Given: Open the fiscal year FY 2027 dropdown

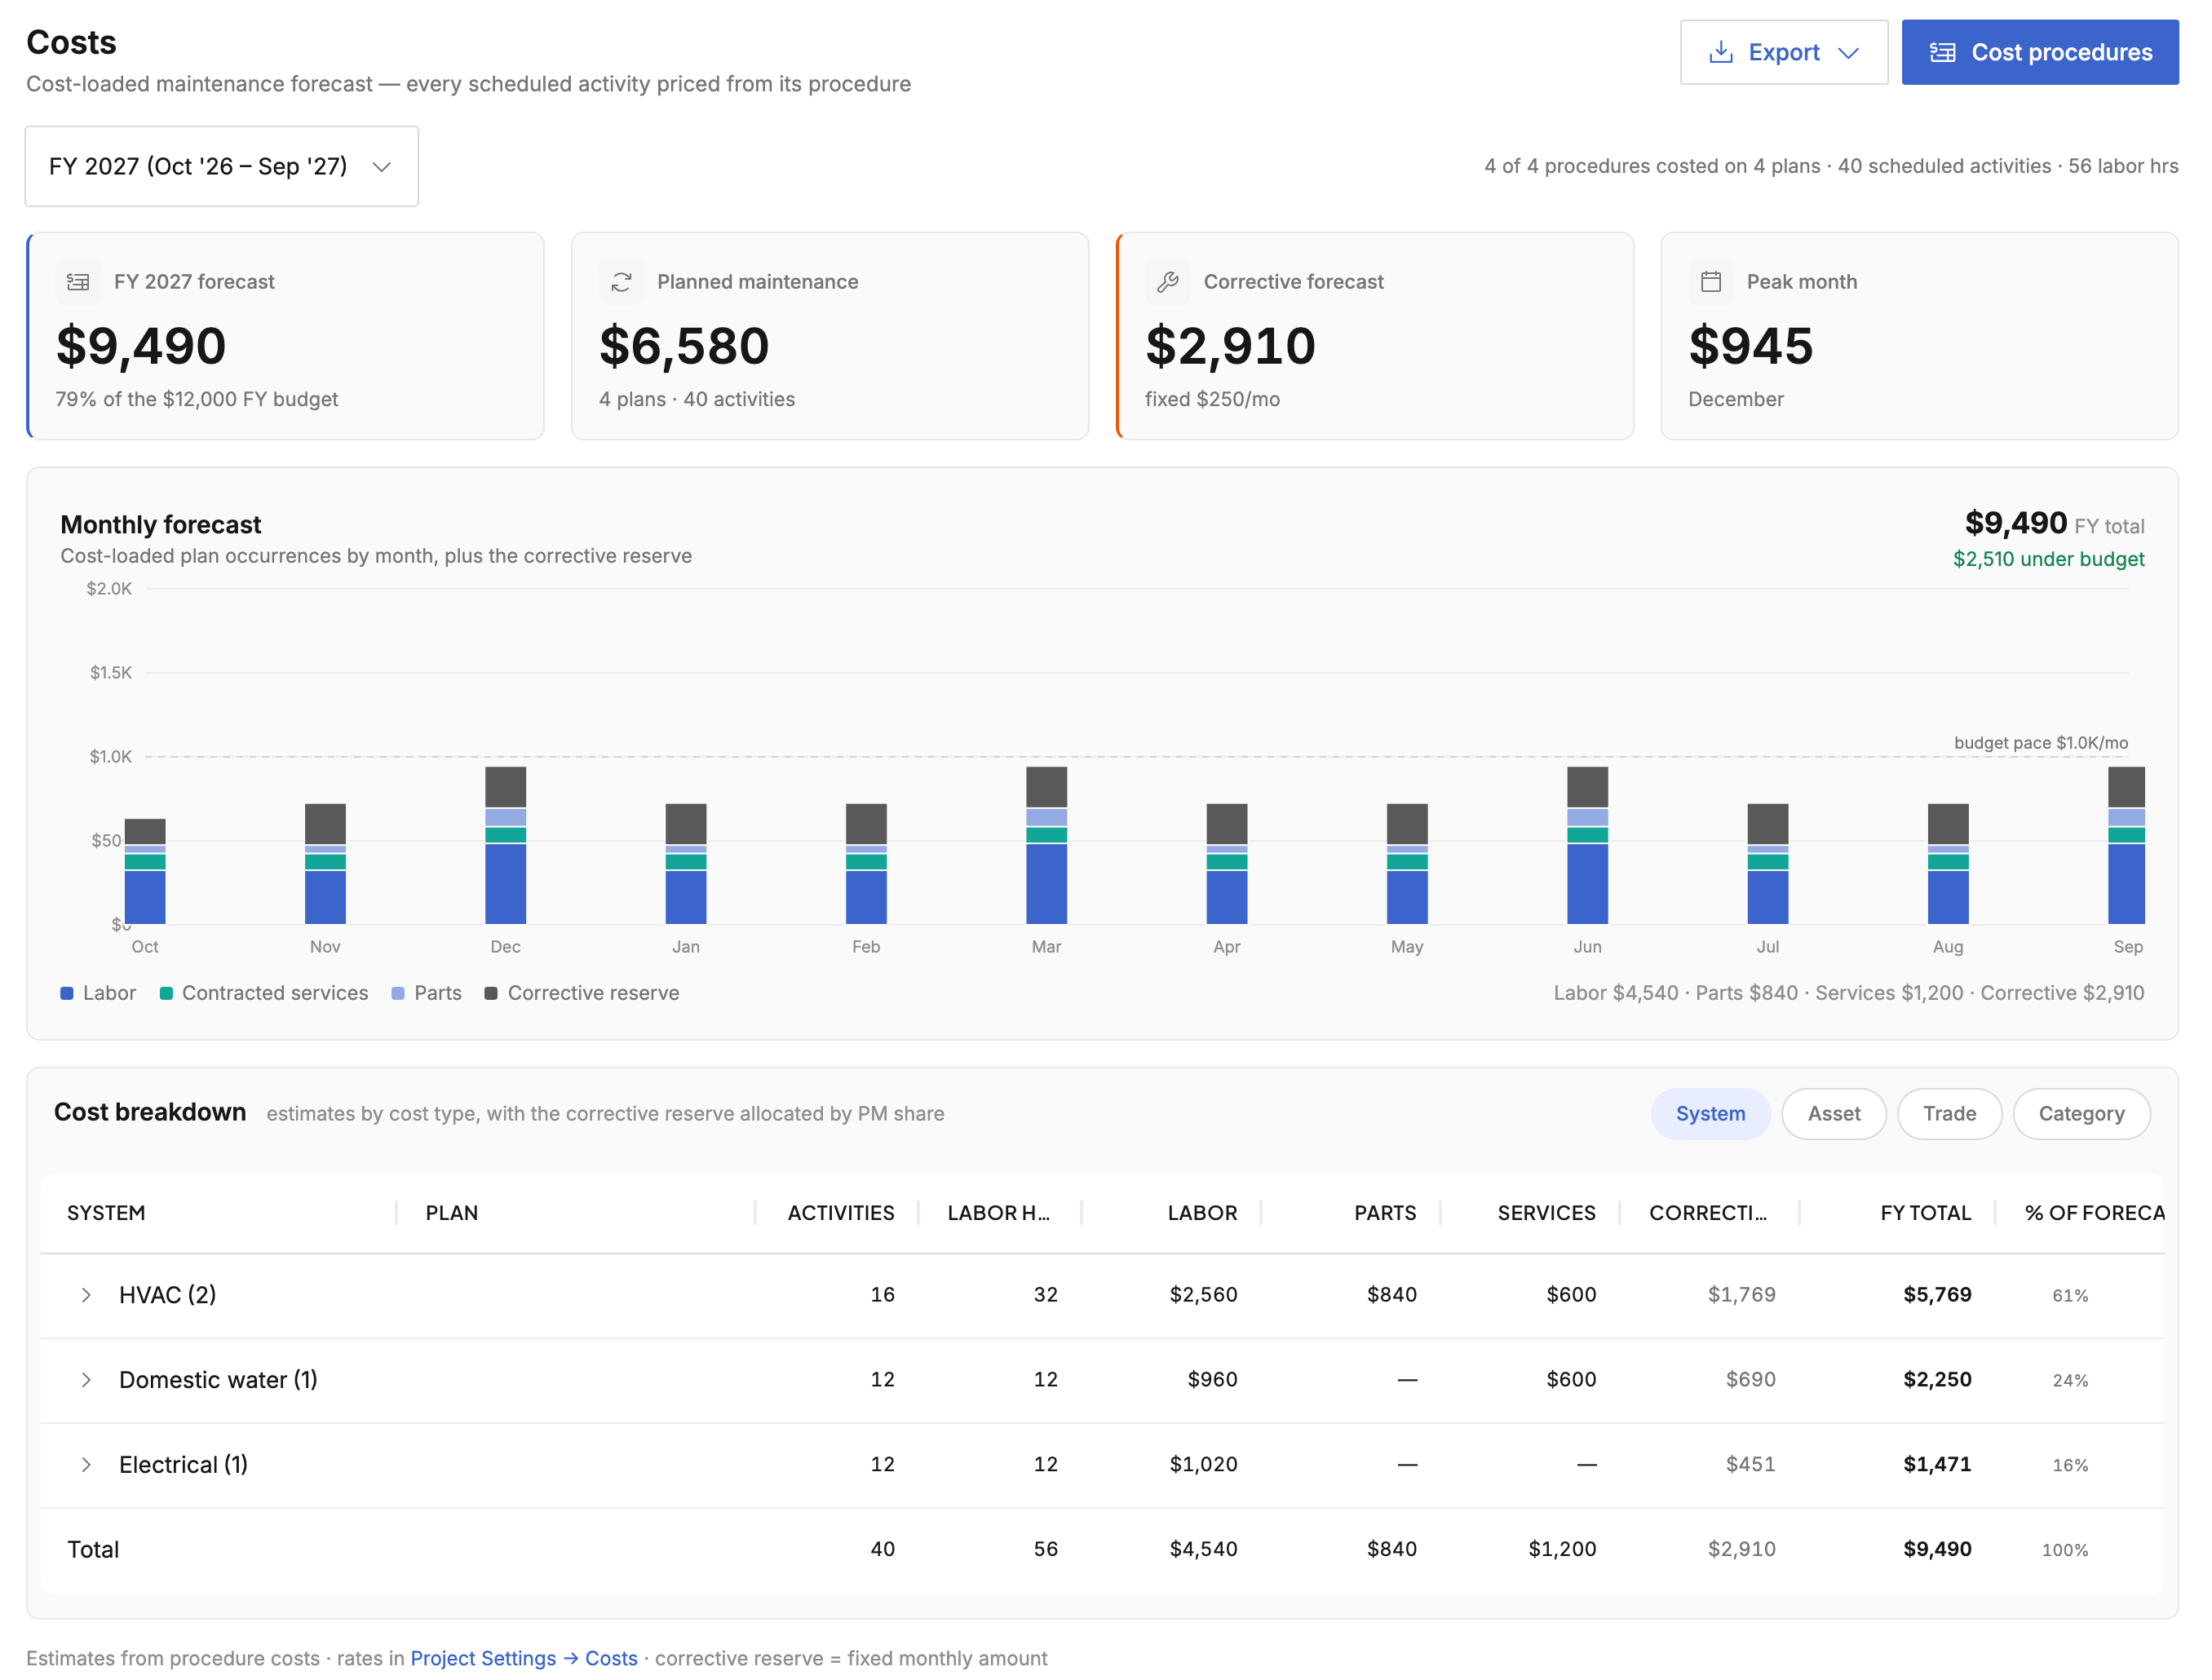Looking at the screenshot, I should [221, 166].
